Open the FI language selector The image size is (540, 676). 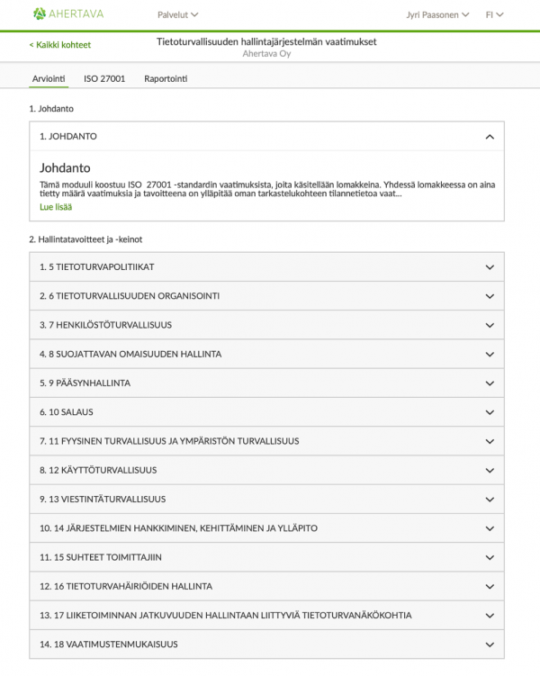click(494, 14)
